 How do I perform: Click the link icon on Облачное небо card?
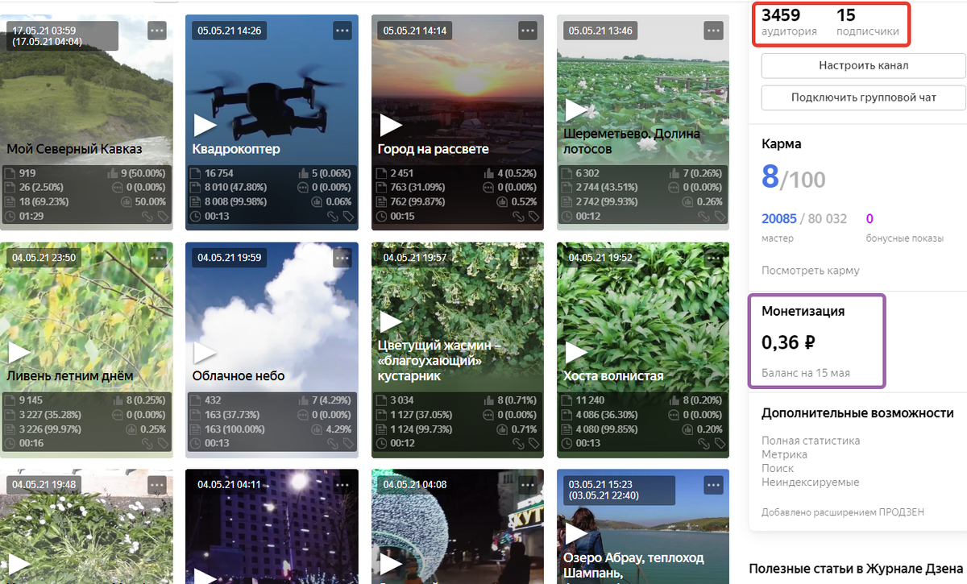click(333, 444)
